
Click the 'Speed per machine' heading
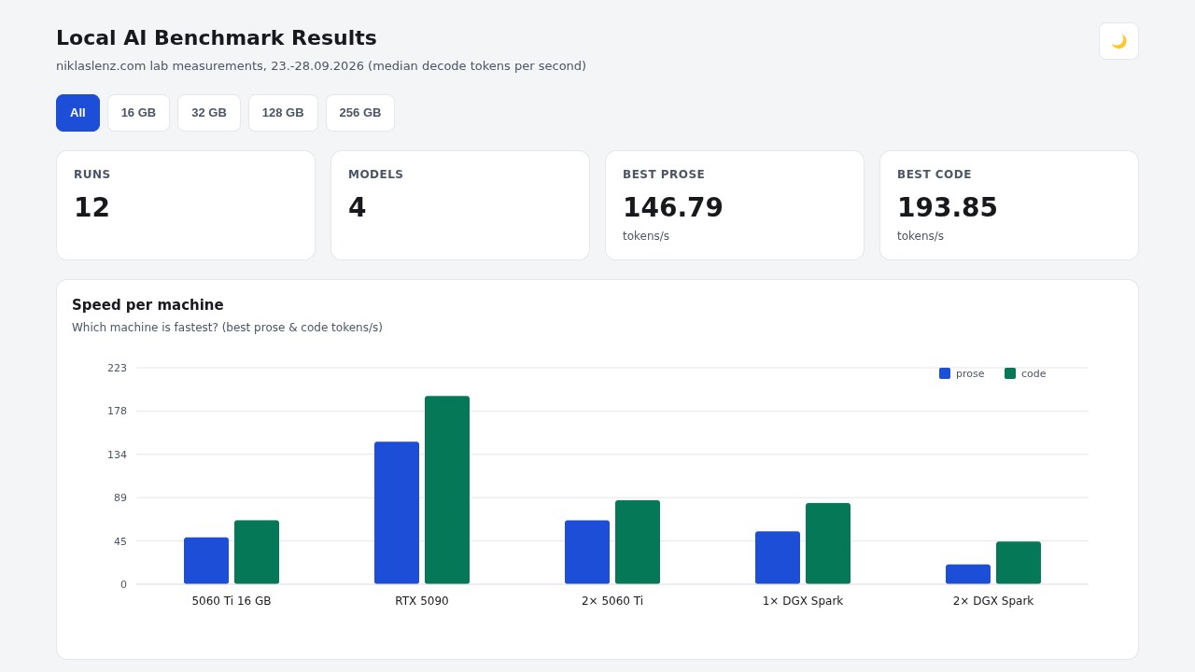(148, 305)
